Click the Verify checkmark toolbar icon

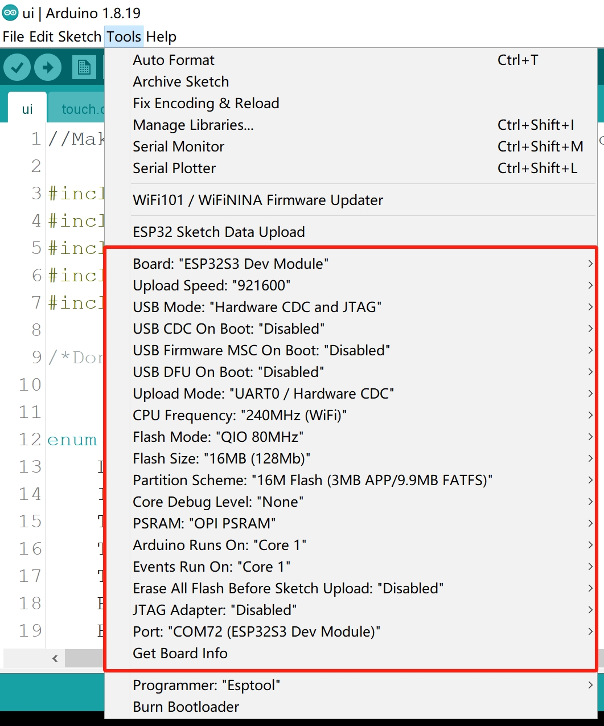[17, 68]
